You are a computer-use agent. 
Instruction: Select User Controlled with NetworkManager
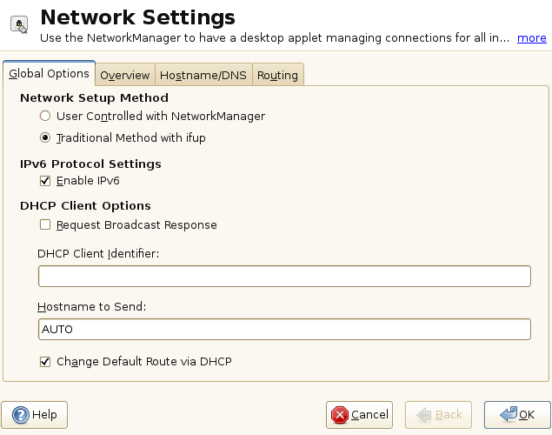coord(45,116)
